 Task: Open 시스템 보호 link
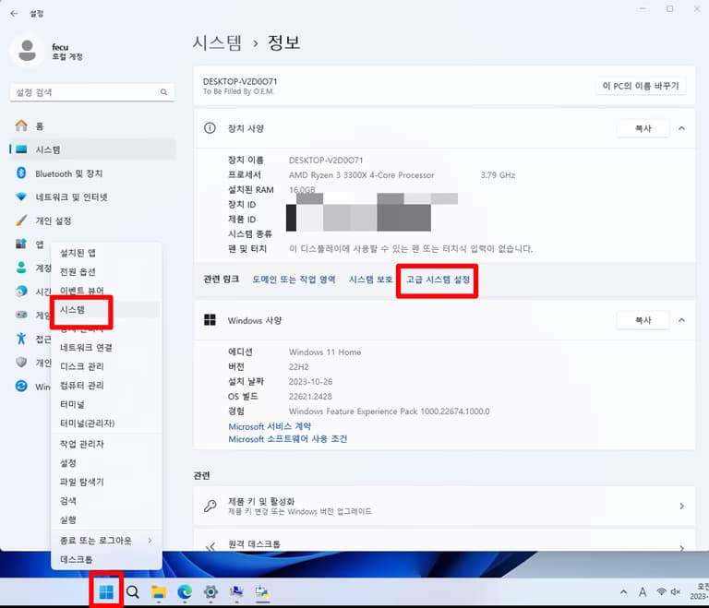point(371,280)
